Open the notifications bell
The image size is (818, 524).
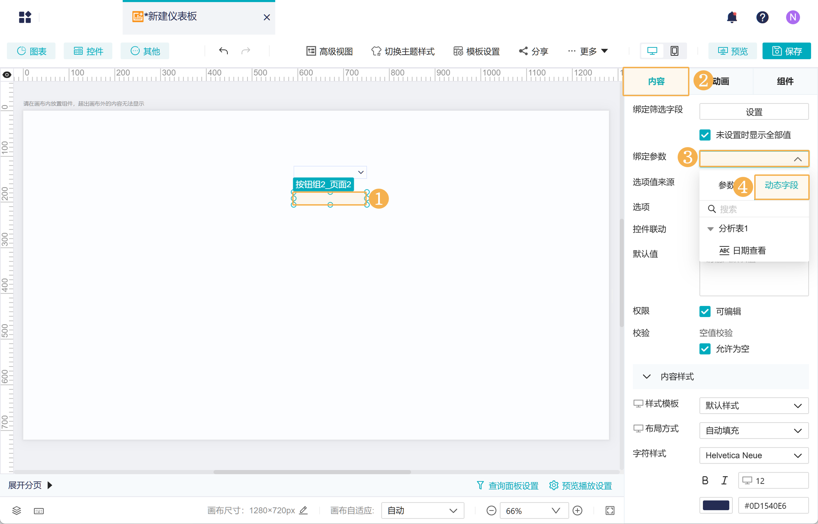tap(732, 17)
